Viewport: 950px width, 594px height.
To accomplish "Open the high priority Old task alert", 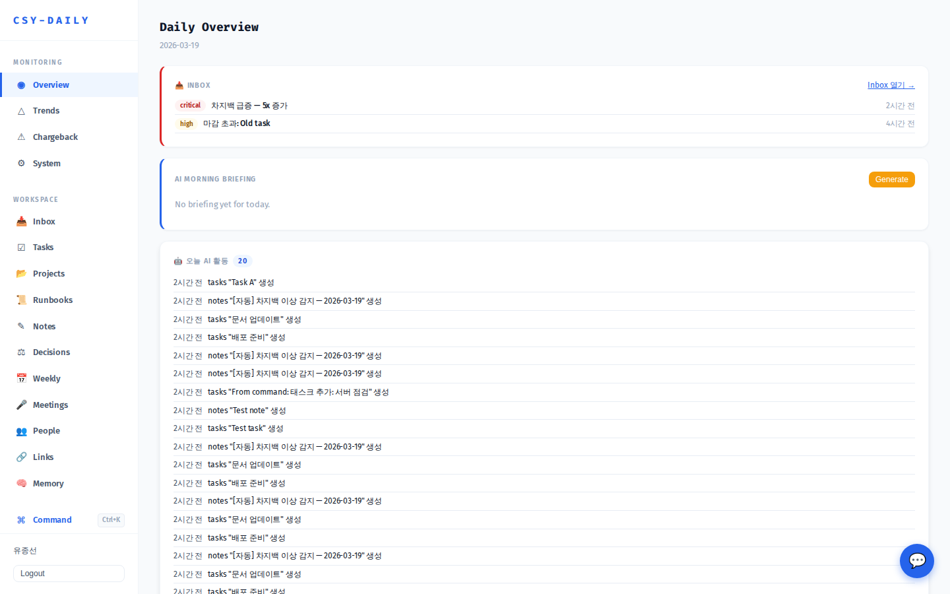I will (x=237, y=123).
